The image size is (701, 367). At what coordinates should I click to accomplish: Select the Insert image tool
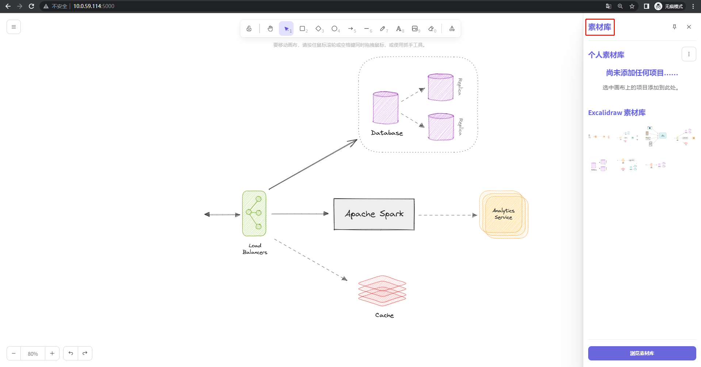[415, 28]
